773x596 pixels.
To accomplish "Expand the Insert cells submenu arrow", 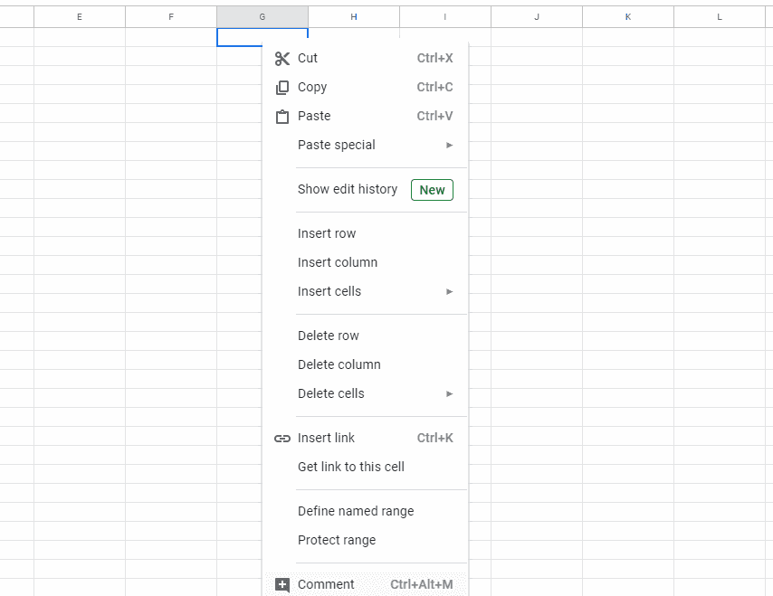I will (x=449, y=292).
